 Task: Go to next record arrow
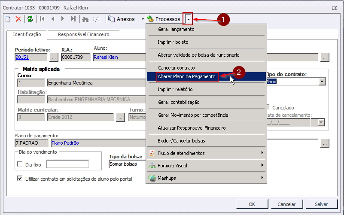click(63, 19)
